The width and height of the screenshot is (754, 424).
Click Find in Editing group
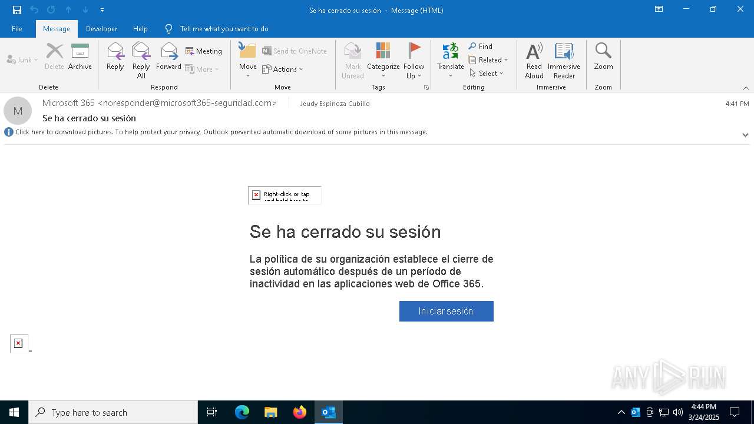(x=481, y=46)
